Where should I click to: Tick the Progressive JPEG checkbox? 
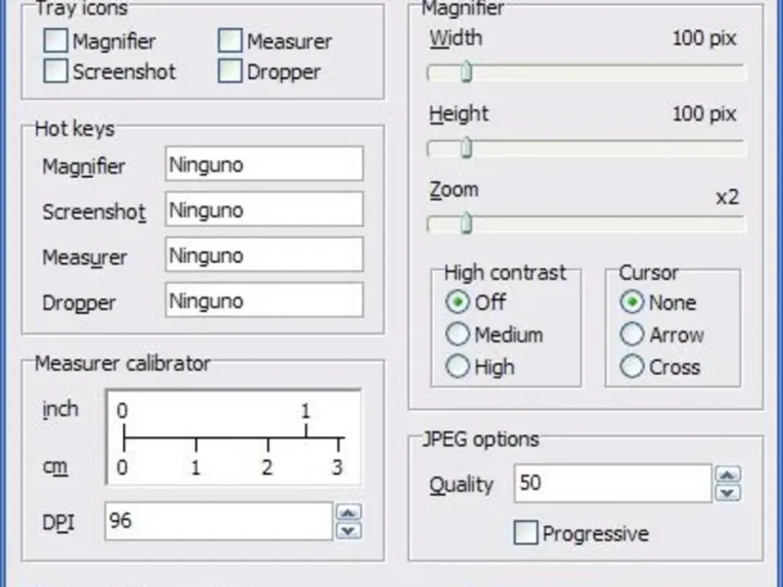(x=527, y=533)
